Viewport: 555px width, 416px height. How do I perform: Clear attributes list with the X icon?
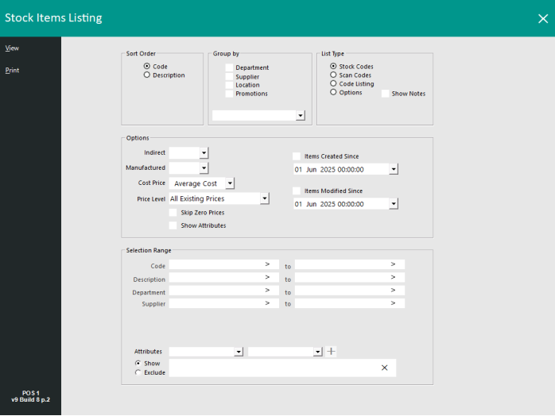[384, 368]
